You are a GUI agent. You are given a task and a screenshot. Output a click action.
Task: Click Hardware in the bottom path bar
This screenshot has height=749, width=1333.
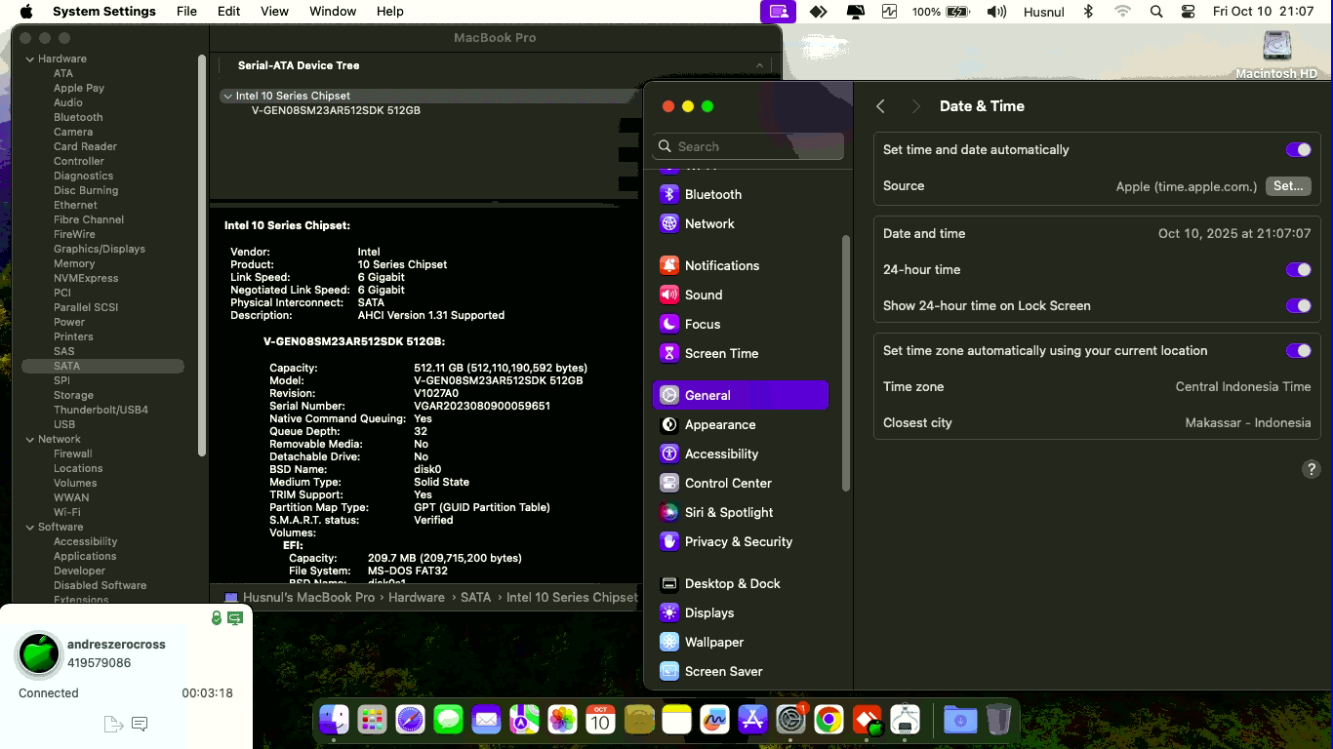click(417, 597)
